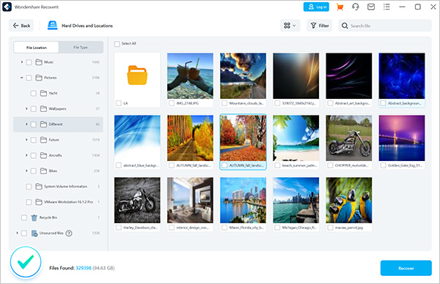Click the VMware Workstation folder icon

pyautogui.click(x=39, y=202)
